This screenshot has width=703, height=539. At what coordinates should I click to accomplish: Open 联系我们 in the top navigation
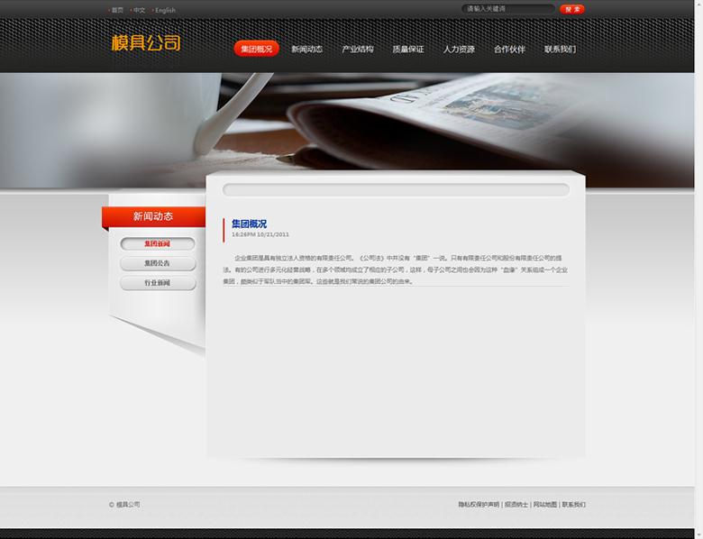560,49
